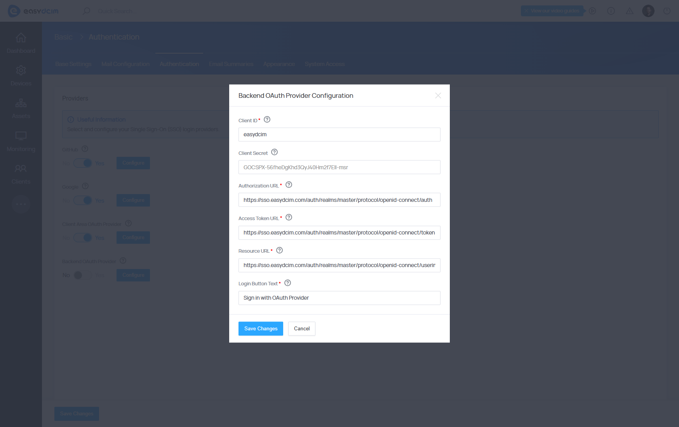Click the Basic breadcrumb link
This screenshot has height=427, width=679.
(x=64, y=37)
